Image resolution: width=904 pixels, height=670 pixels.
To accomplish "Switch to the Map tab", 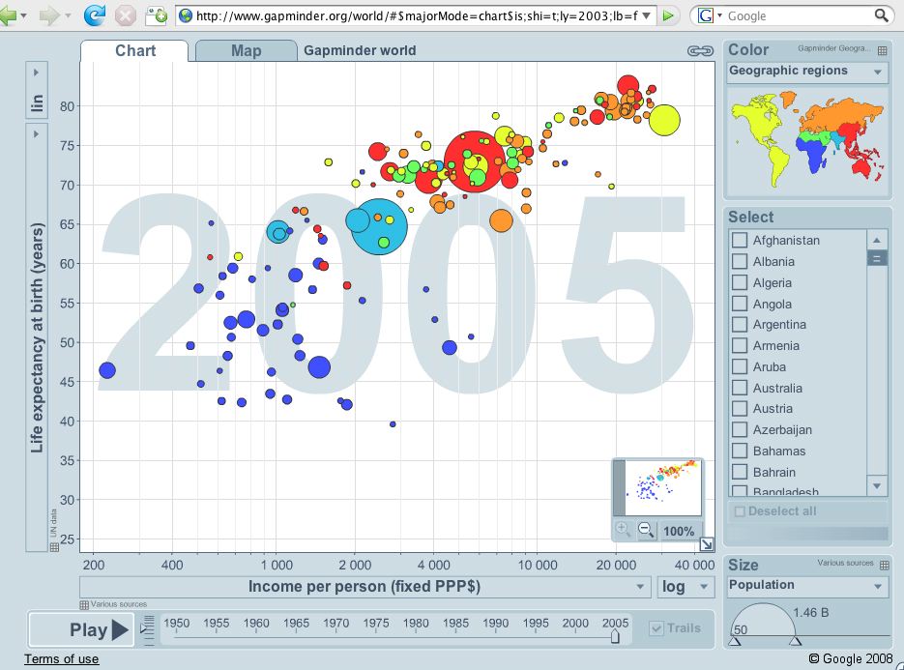I will pos(247,50).
